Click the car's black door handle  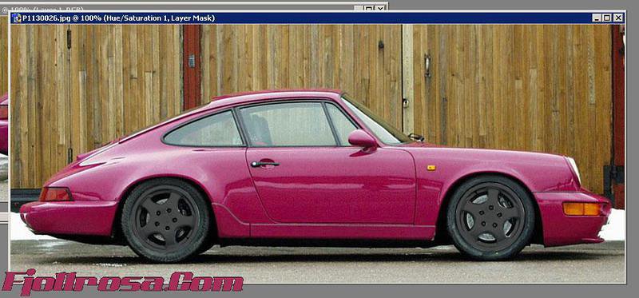[265, 164]
